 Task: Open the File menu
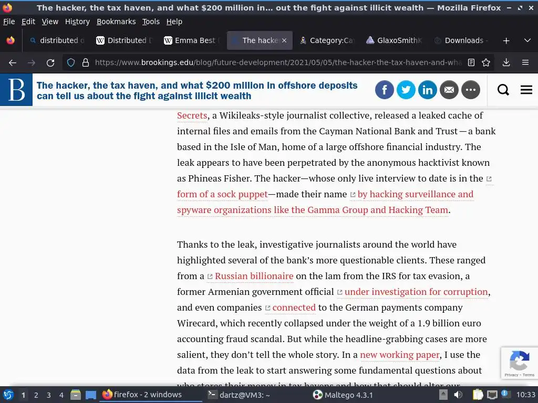[x=9, y=22]
